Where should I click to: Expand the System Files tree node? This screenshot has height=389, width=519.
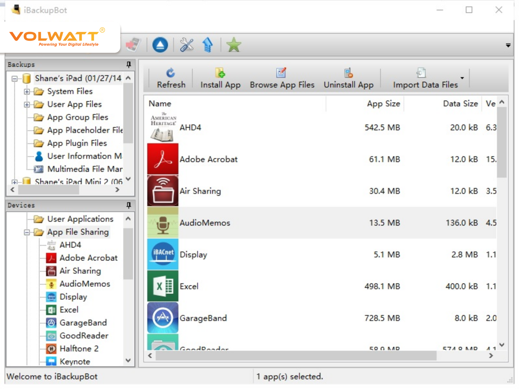point(27,92)
